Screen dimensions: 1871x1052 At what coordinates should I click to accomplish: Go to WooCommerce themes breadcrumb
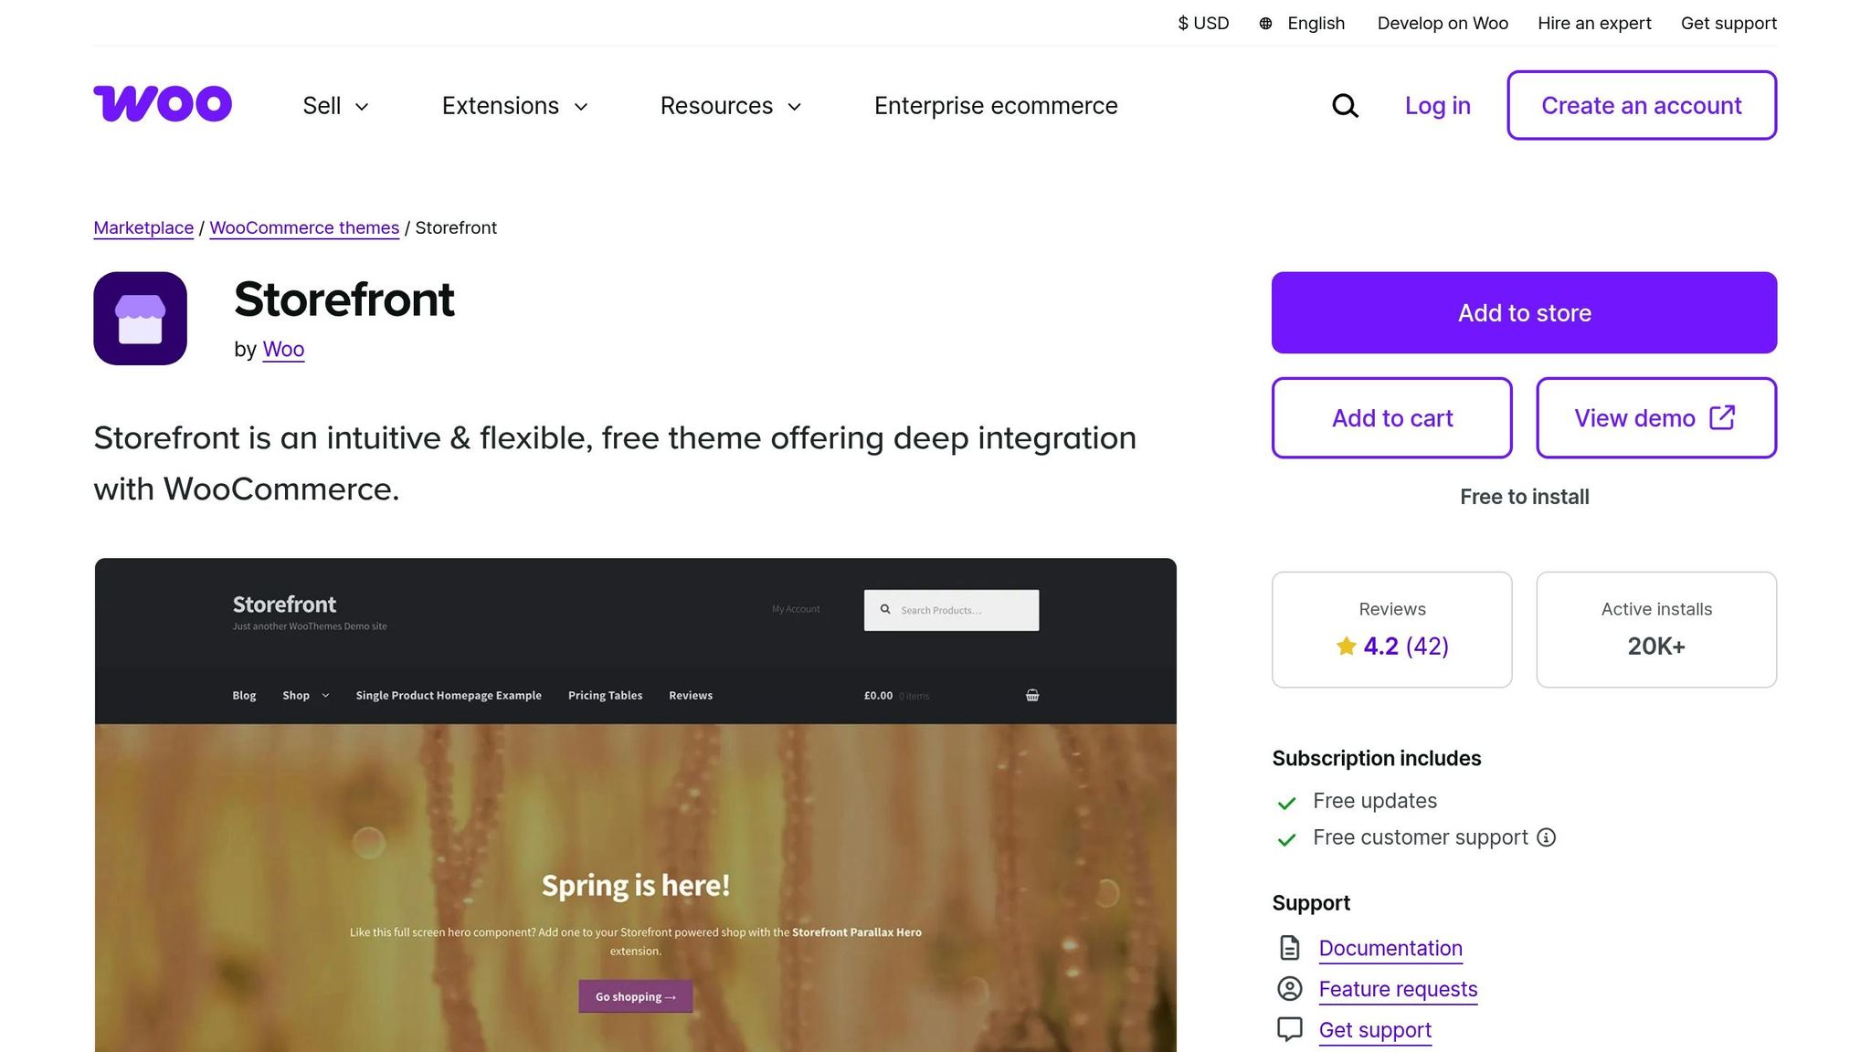304,227
